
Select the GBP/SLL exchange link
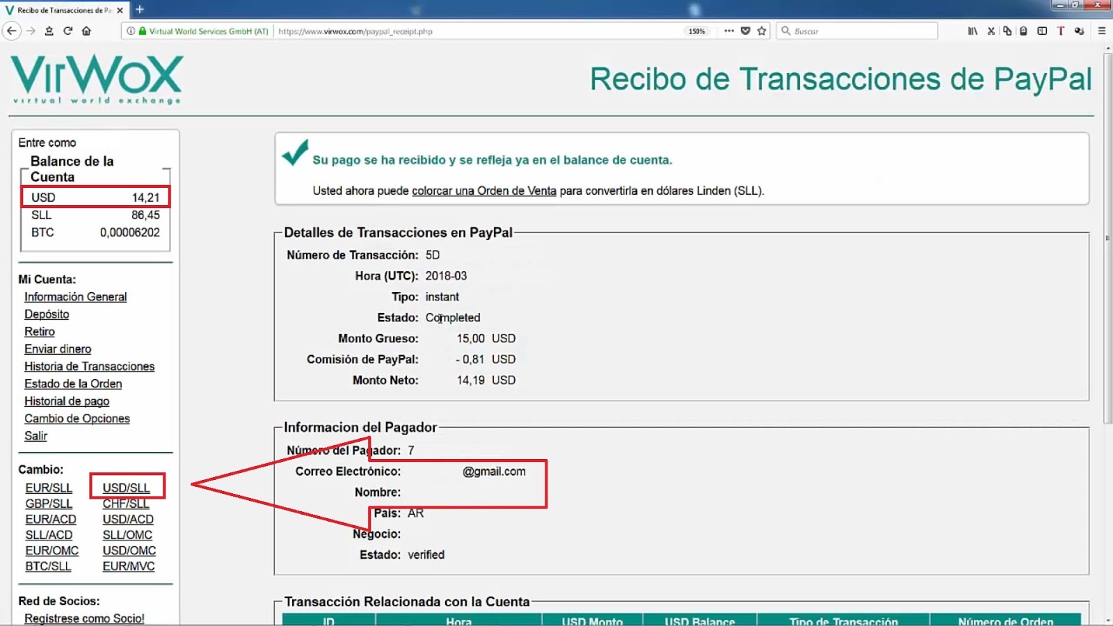point(49,504)
